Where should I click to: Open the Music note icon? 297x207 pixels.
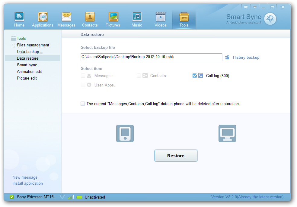pyautogui.click(x=137, y=17)
